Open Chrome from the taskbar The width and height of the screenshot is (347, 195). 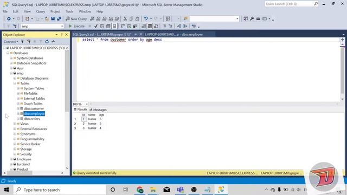point(140,190)
